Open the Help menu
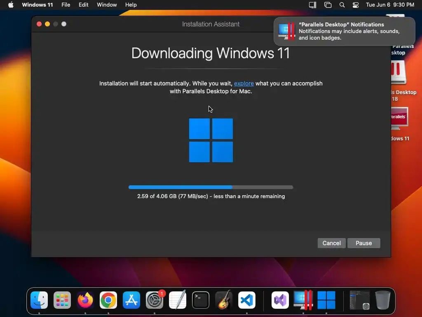 pos(131,5)
